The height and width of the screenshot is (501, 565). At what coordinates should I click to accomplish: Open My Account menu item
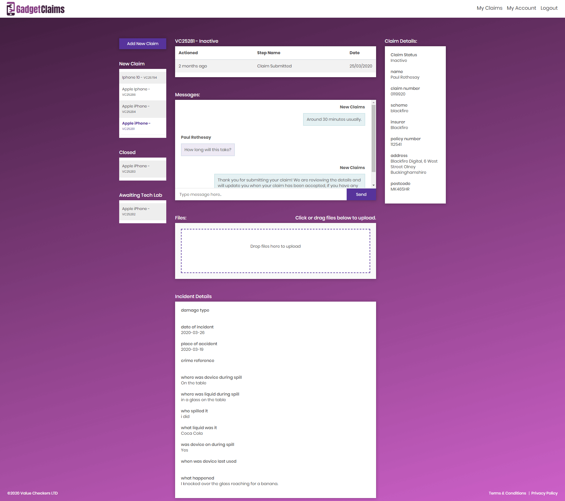pyautogui.click(x=521, y=8)
